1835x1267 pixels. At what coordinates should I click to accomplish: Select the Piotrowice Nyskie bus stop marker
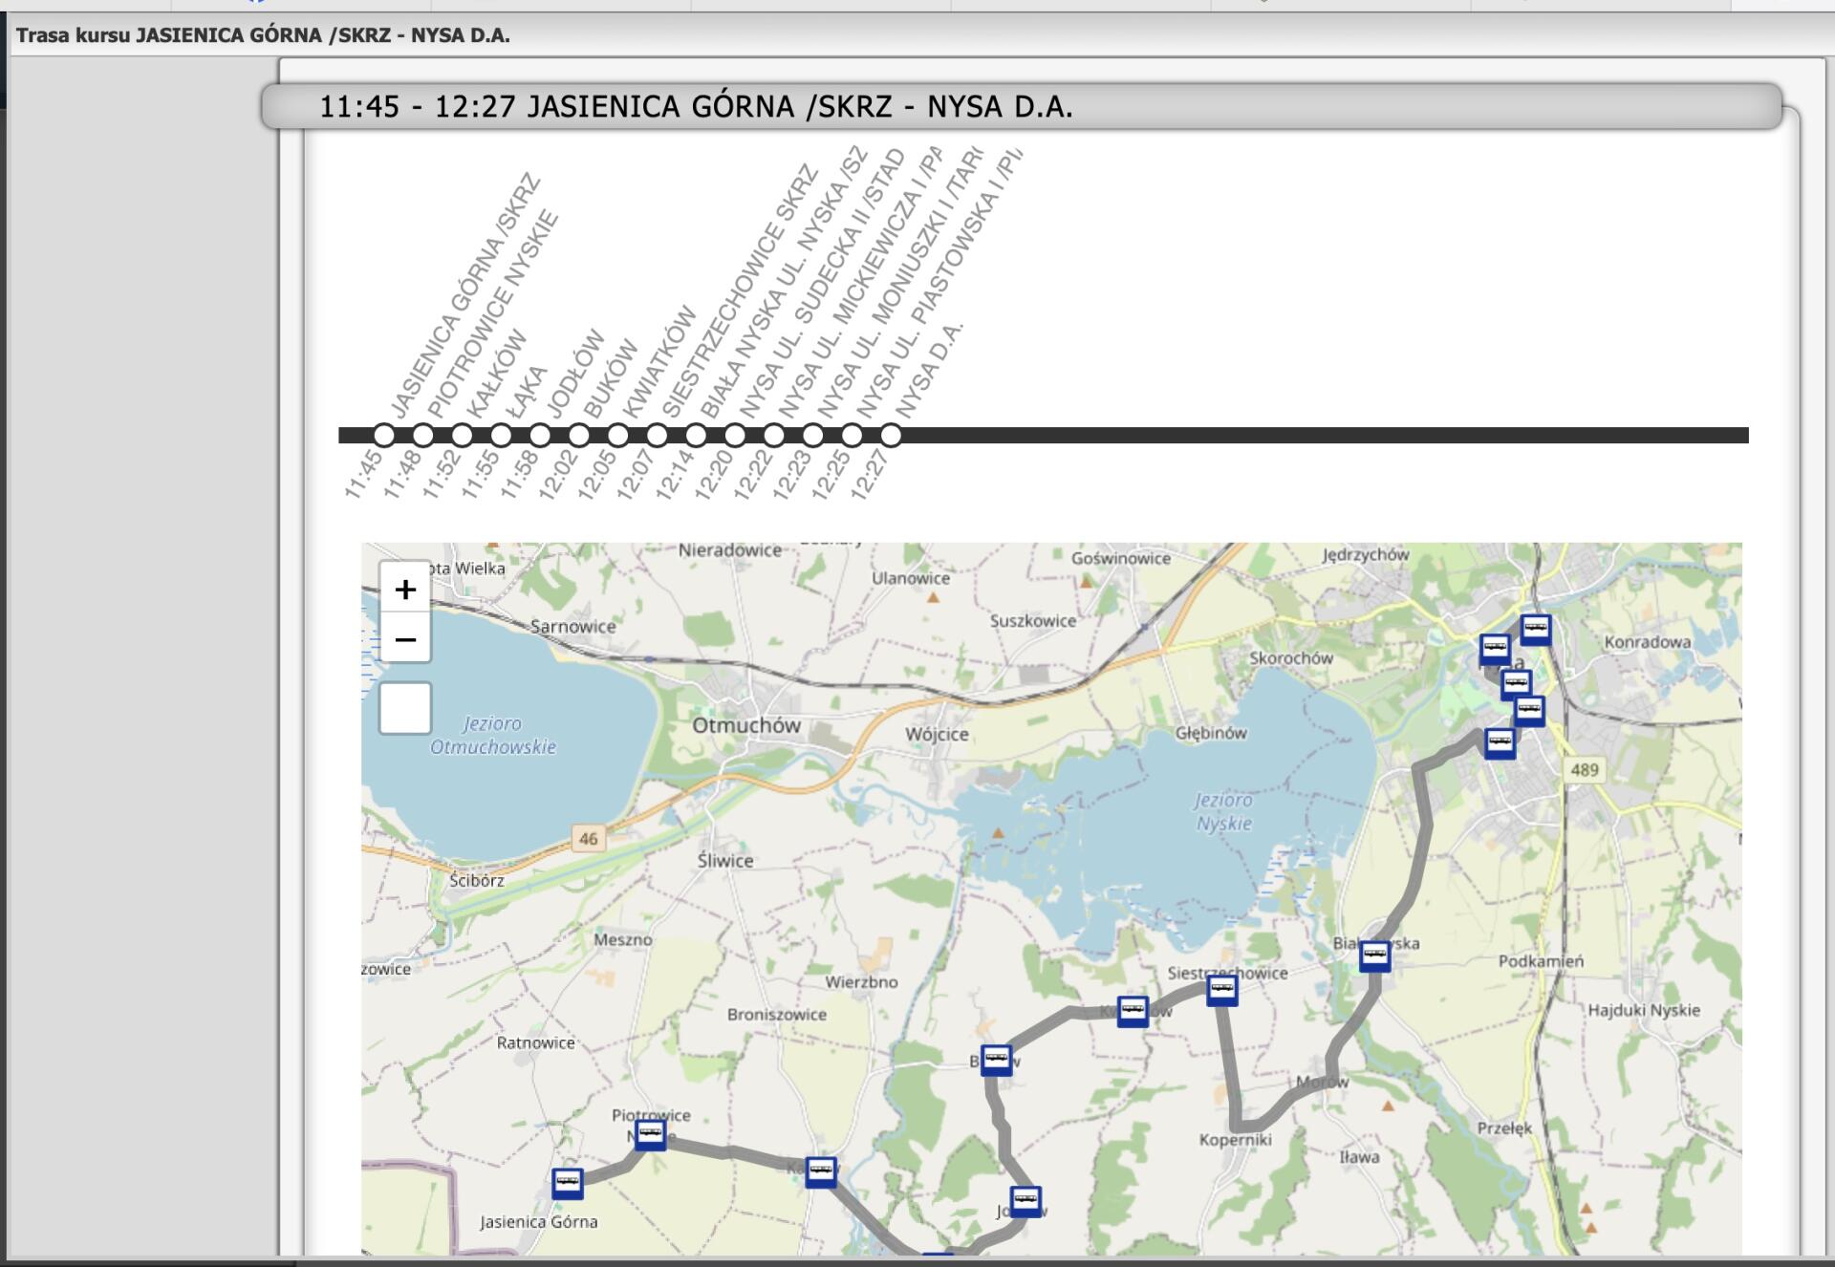650,1134
